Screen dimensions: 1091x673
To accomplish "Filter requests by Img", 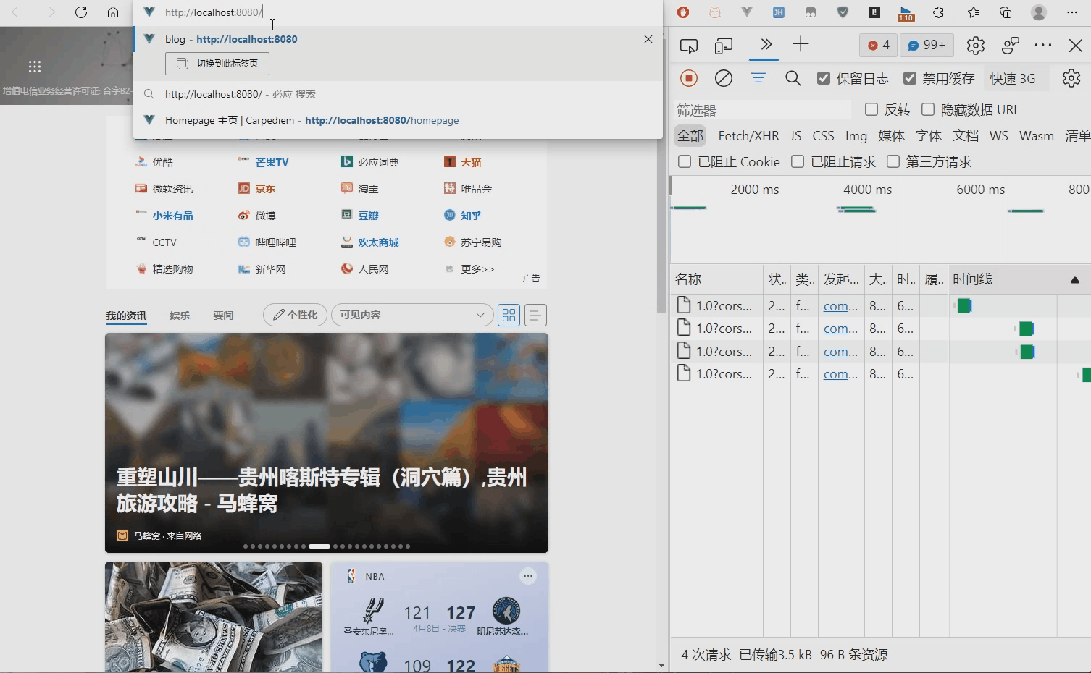I will pyautogui.click(x=856, y=136).
